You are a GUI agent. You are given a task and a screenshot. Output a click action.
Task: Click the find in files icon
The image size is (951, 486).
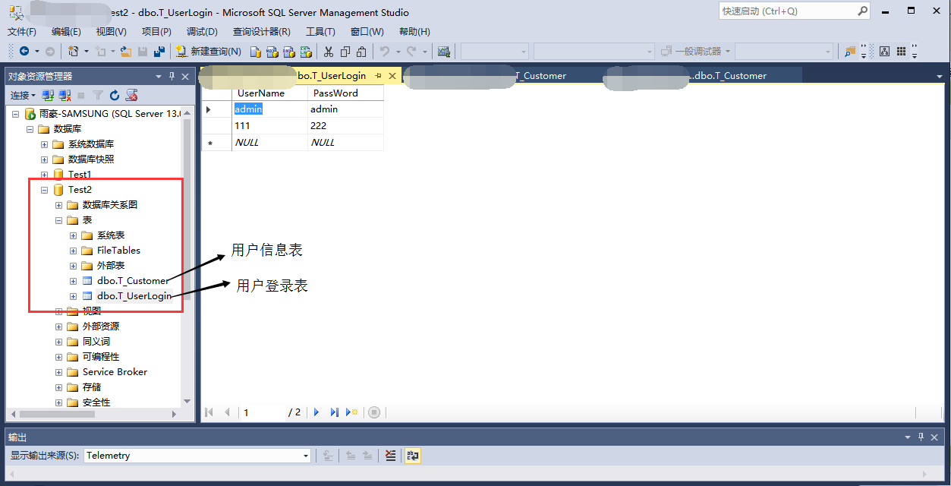[850, 52]
